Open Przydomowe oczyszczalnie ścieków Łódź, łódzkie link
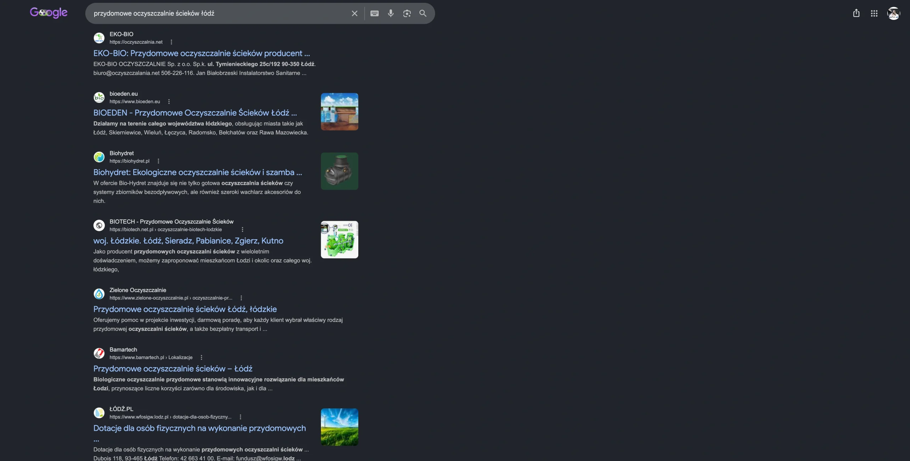Viewport: 910px width, 461px height. pos(185,309)
